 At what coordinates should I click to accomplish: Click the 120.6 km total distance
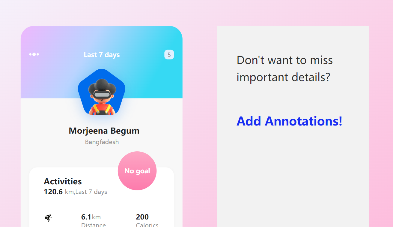point(53,192)
